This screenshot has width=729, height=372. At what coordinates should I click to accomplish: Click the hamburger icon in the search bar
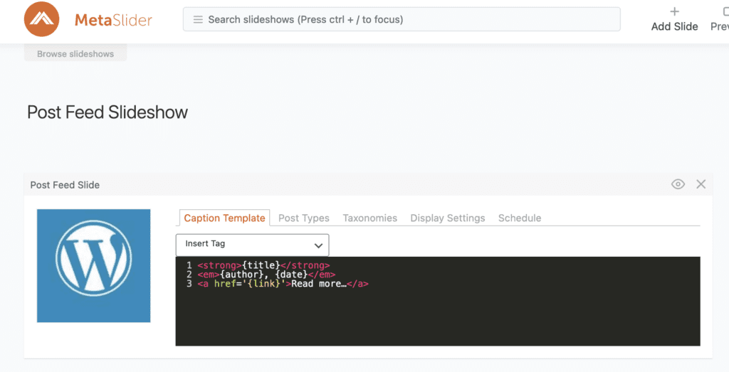coord(198,20)
